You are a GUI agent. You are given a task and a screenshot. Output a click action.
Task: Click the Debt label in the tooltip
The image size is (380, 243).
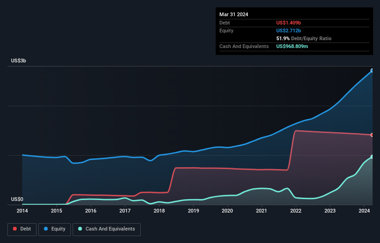pyautogui.click(x=224, y=23)
